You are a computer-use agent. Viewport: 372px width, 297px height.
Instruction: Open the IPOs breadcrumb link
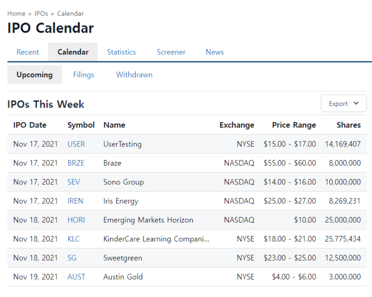[41, 13]
